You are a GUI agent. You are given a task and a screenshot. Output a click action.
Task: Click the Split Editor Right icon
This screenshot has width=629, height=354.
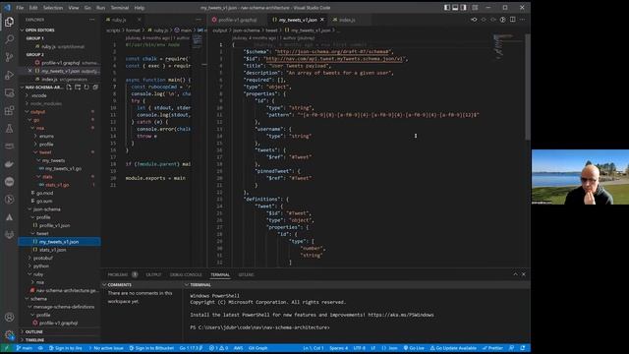513,20
